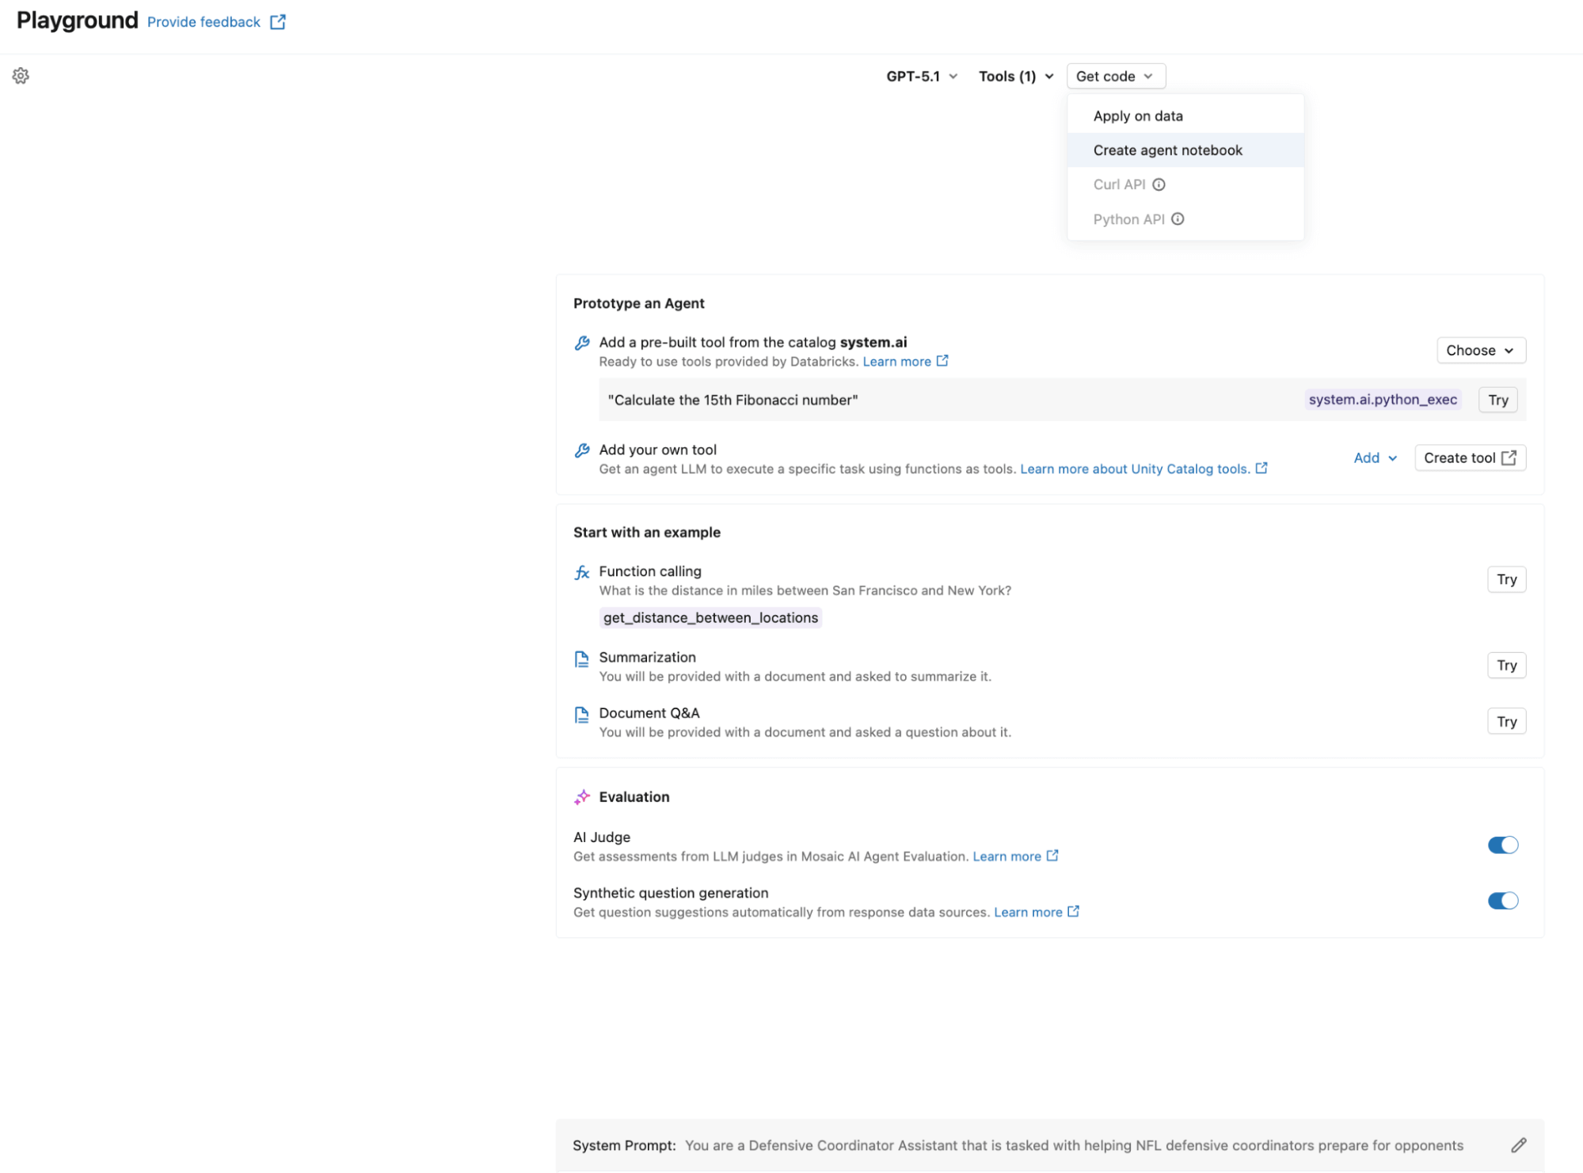Click the function calling fx icon
The height and width of the screenshot is (1173, 1583).
(x=582, y=572)
